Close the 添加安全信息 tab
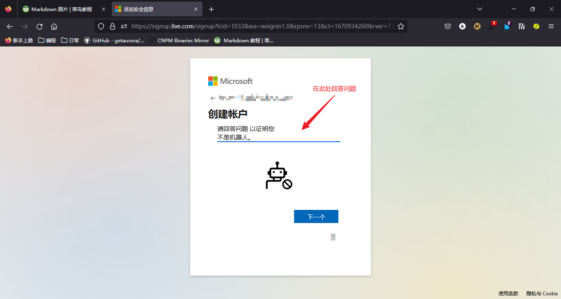This screenshot has width=561, height=299. pos(196,9)
